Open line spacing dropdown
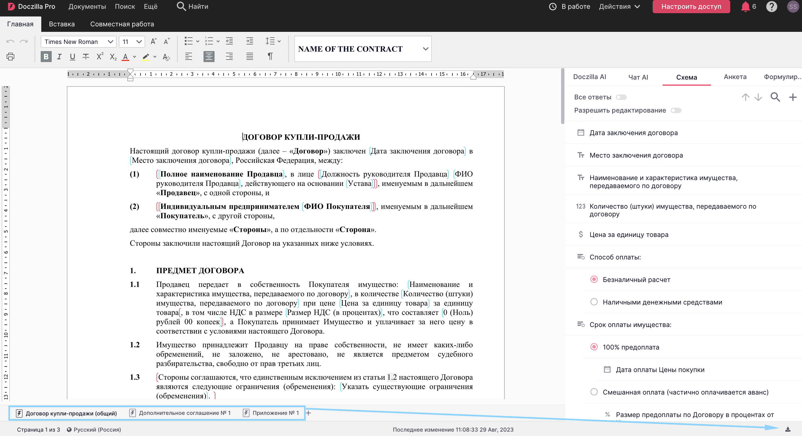Image resolution: width=802 pixels, height=436 pixels. tap(279, 41)
